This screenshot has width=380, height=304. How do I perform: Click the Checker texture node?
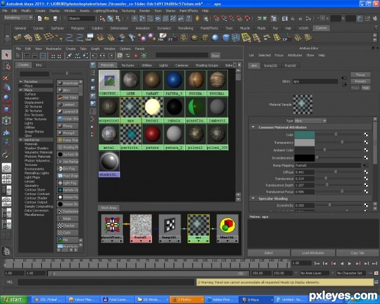click(68, 225)
